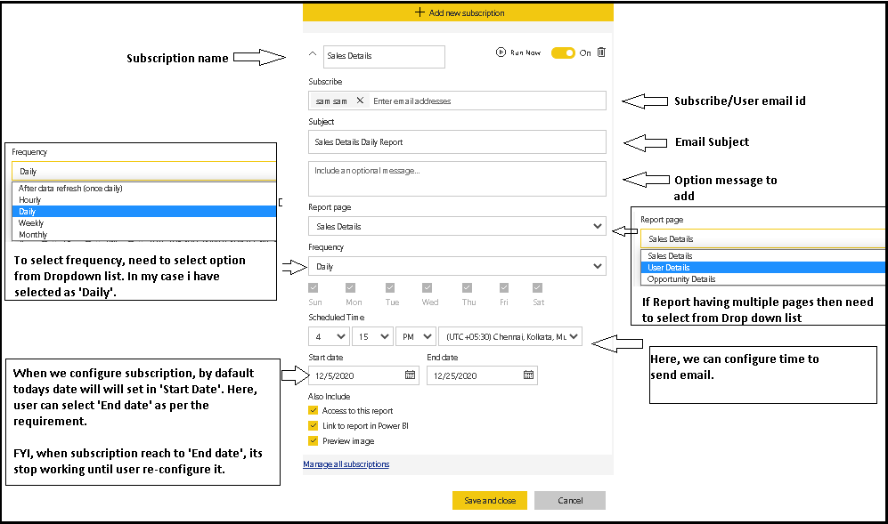Click the Report page combo box in right inset
Viewport: 888px width, 524px height.
point(762,238)
